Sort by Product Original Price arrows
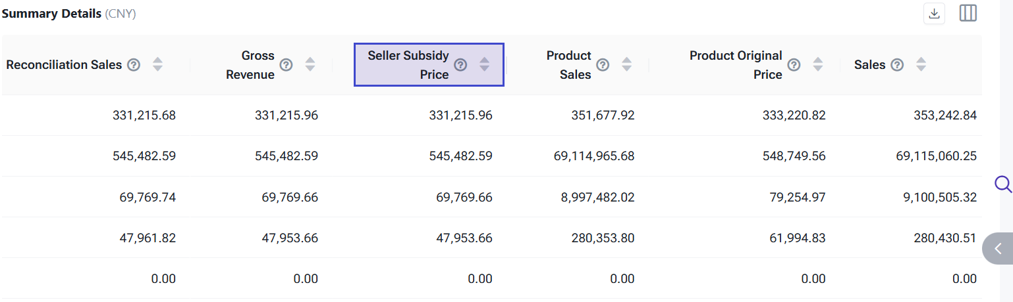The width and height of the screenshot is (1013, 302). coord(818,64)
